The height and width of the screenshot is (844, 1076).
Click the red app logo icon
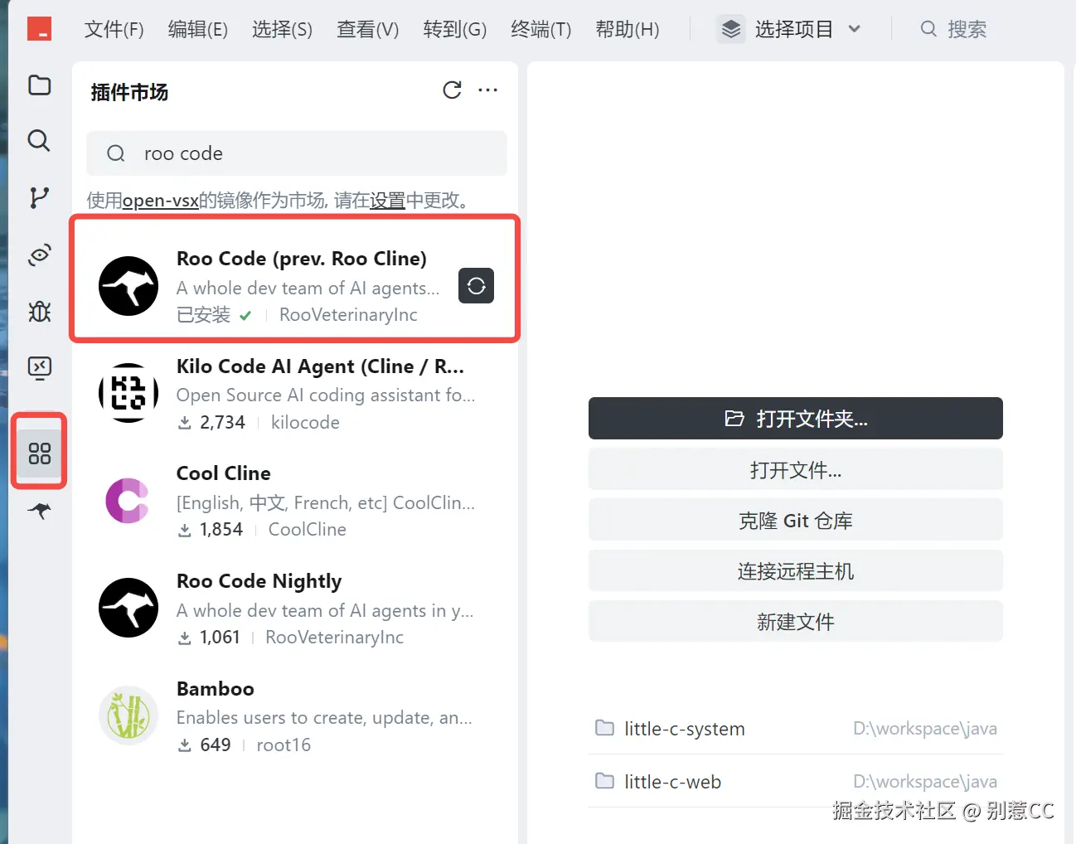pyautogui.click(x=39, y=29)
